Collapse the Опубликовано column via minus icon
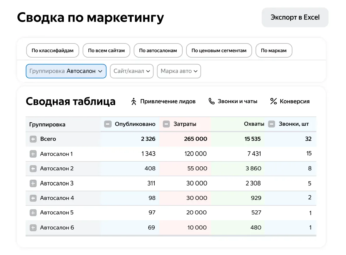The width and height of the screenshot is (346, 255). [108, 124]
